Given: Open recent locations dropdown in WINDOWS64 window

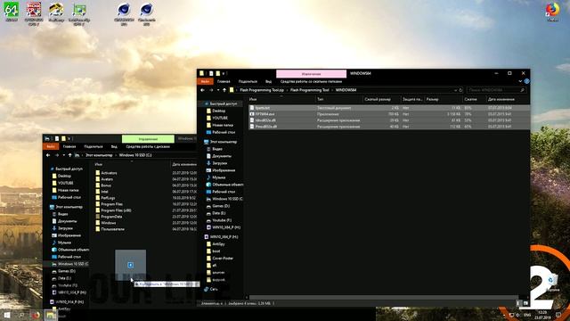Looking at the screenshot, I should coord(218,90).
